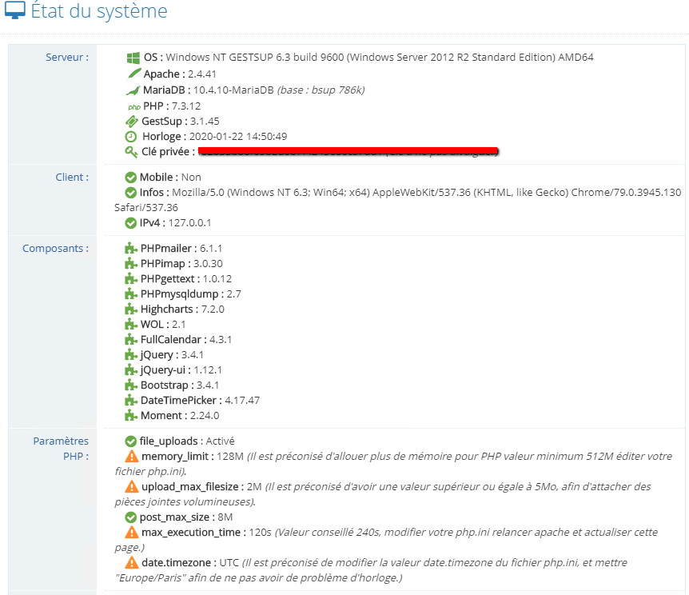Click the Horloge value 2020-01-22 14:50:49
Screen dimensions: 689x595
pyautogui.click(x=238, y=136)
